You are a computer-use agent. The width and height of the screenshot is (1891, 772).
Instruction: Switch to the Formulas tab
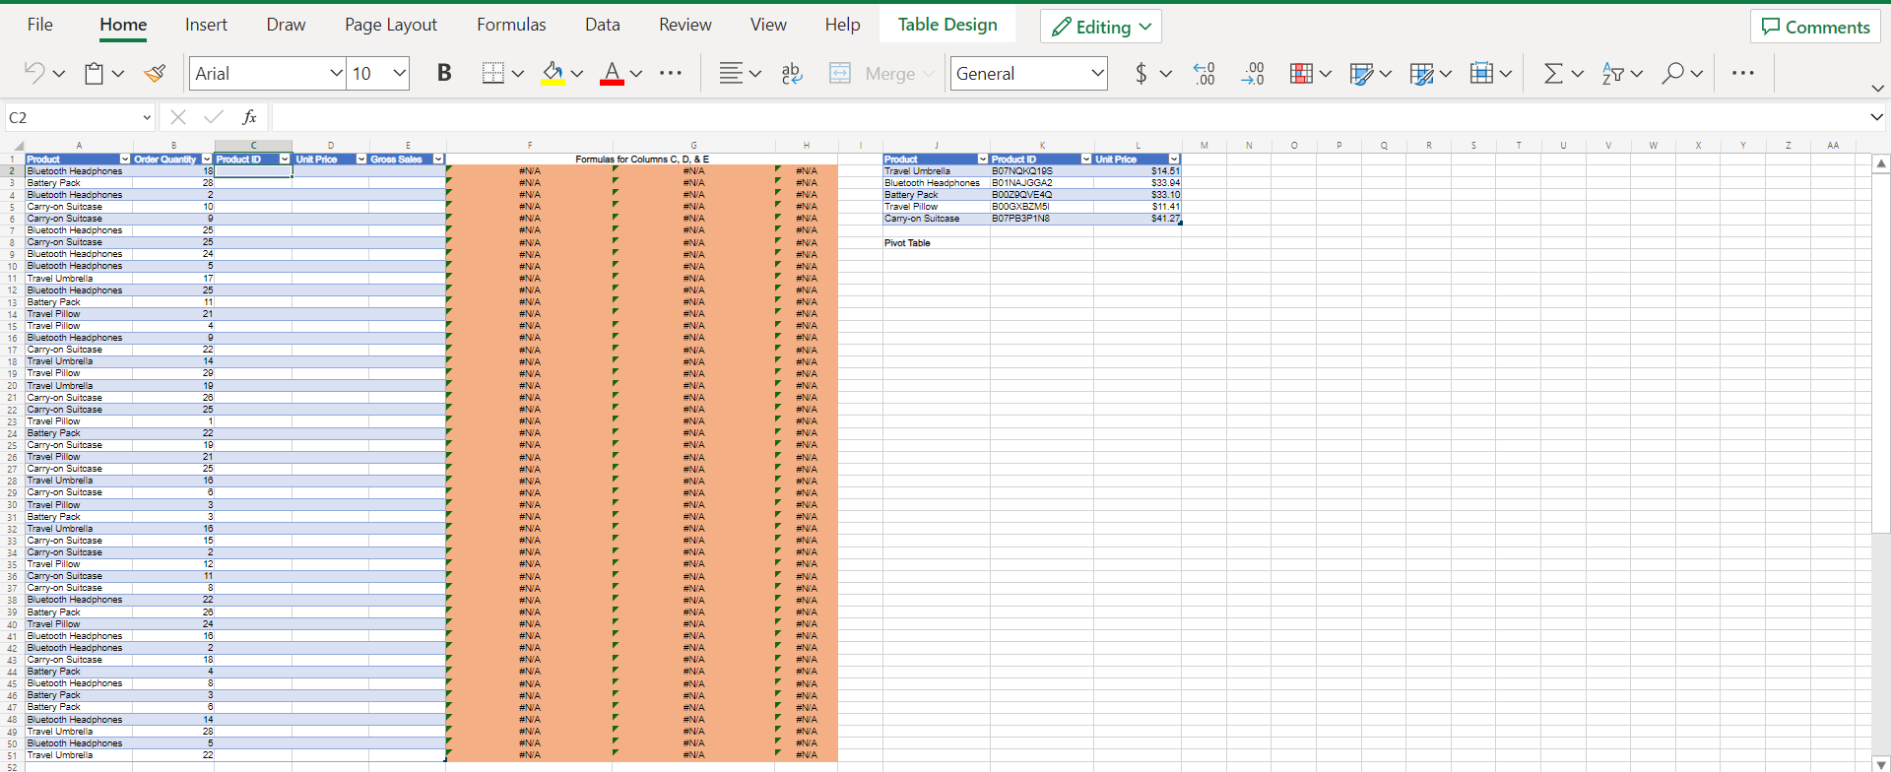pos(511,25)
